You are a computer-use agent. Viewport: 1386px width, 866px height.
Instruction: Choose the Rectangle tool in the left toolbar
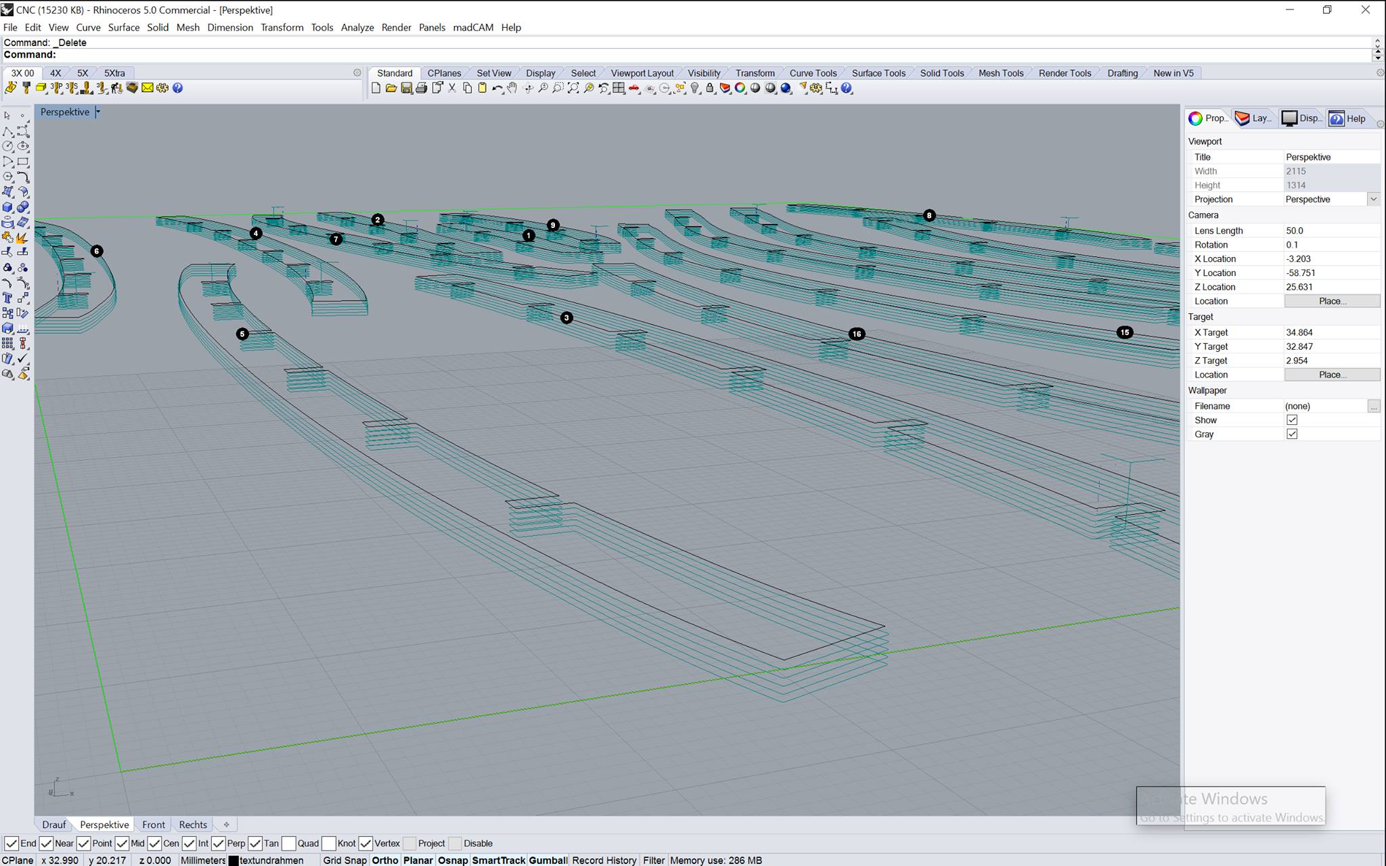[23, 162]
